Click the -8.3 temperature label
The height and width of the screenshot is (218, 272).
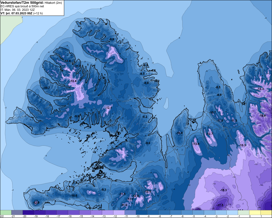(104, 190)
